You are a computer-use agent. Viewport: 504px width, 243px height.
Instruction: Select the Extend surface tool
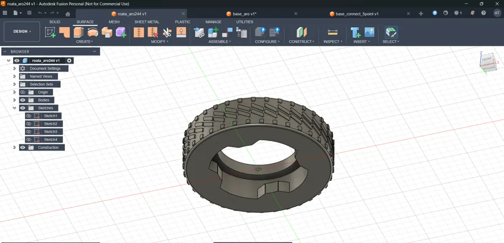click(x=181, y=32)
